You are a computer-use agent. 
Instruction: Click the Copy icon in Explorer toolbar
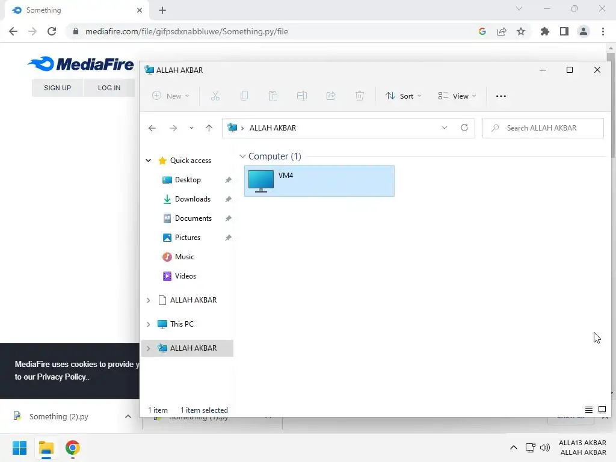point(244,96)
